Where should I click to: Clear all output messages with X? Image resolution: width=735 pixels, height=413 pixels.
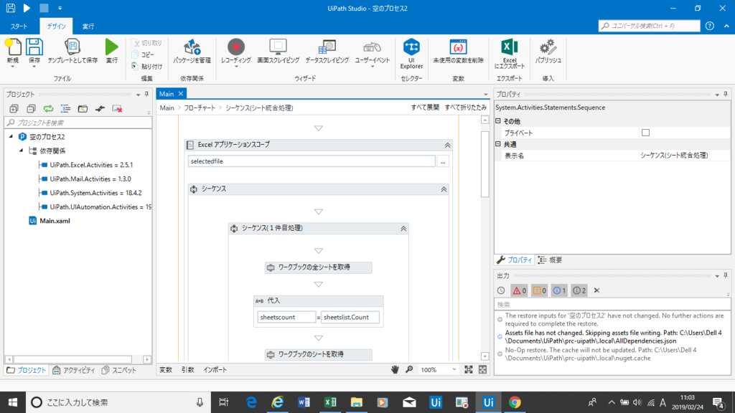[x=596, y=290]
